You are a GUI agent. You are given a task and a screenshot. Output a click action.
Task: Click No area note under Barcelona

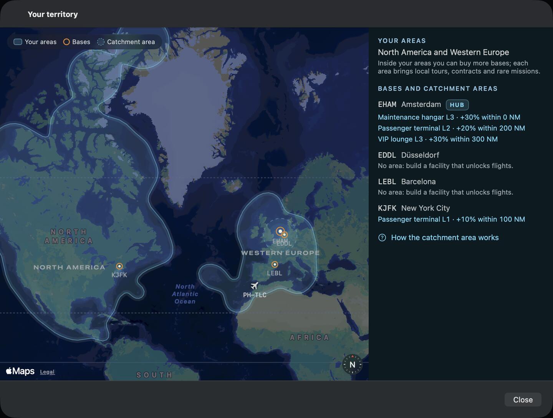445,192
